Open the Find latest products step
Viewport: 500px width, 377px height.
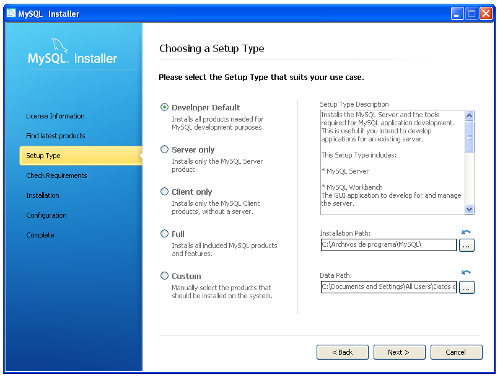[x=56, y=136]
